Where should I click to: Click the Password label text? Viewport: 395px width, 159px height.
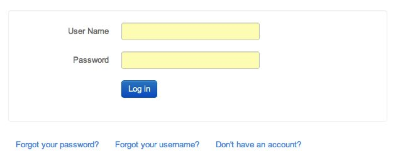point(91,60)
